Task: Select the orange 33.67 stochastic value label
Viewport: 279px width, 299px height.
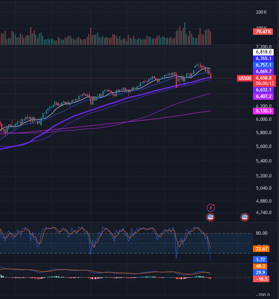Action: point(261,249)
